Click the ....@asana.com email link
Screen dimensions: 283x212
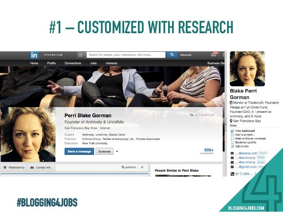246,153
